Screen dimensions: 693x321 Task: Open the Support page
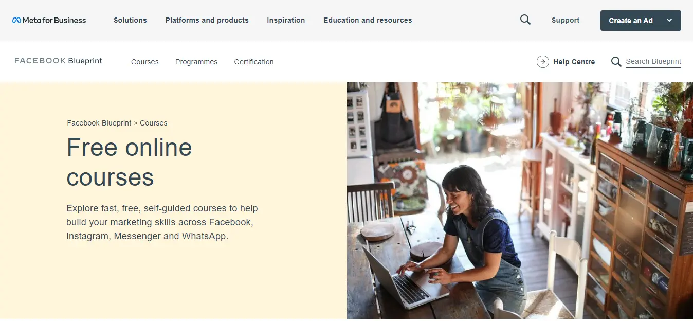click(566, 21)
